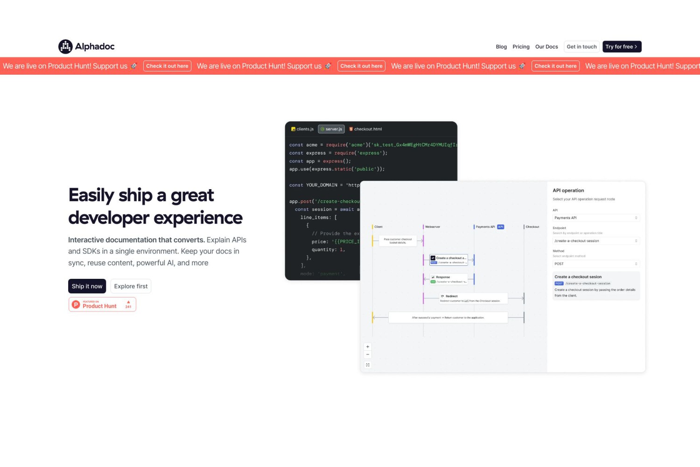Image resolution: width=700 pixels, height=467 pixels.
Task: Zoom in with the plus icon on diagram
Action: point(368,347)
